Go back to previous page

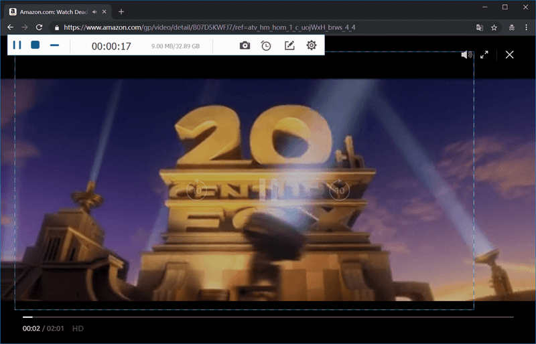tap(10, 27)
